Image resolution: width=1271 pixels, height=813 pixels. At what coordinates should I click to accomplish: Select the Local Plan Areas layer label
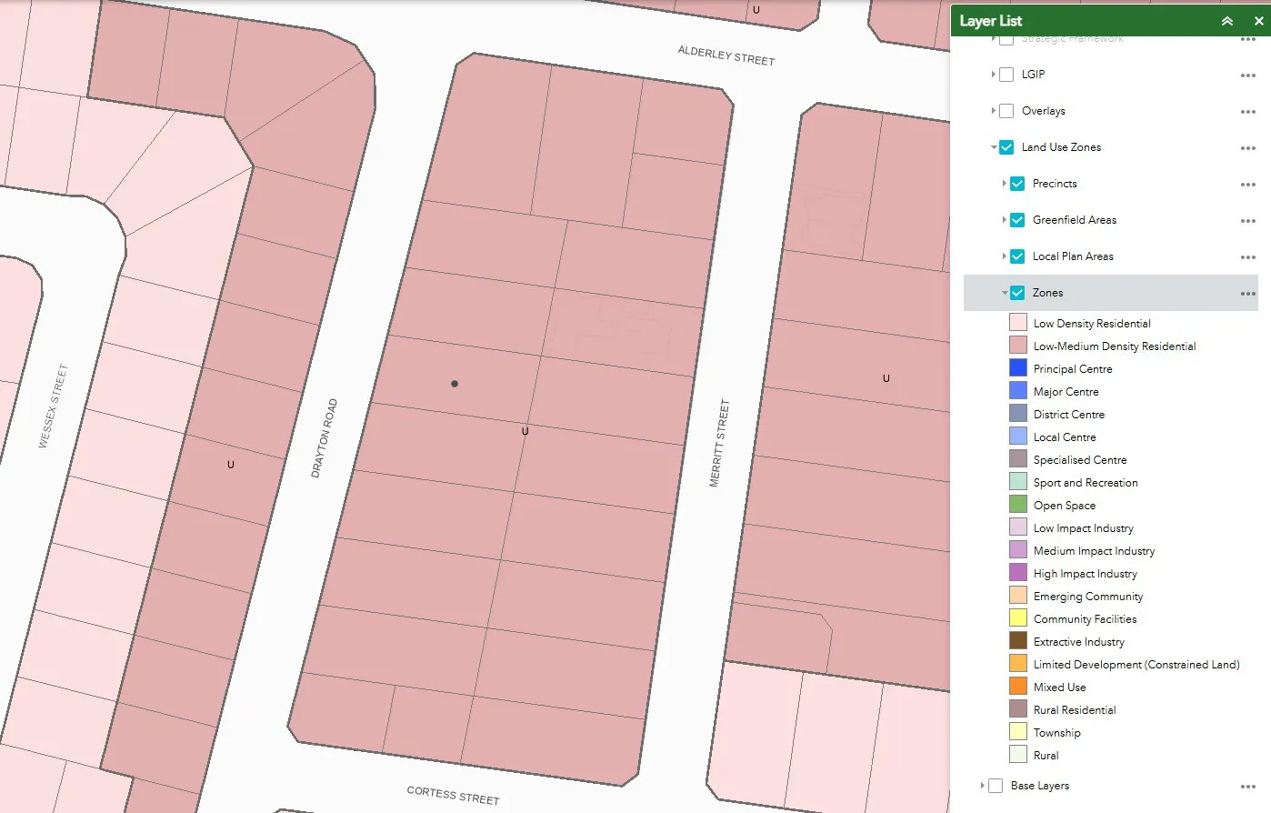tap(1073, 256)
